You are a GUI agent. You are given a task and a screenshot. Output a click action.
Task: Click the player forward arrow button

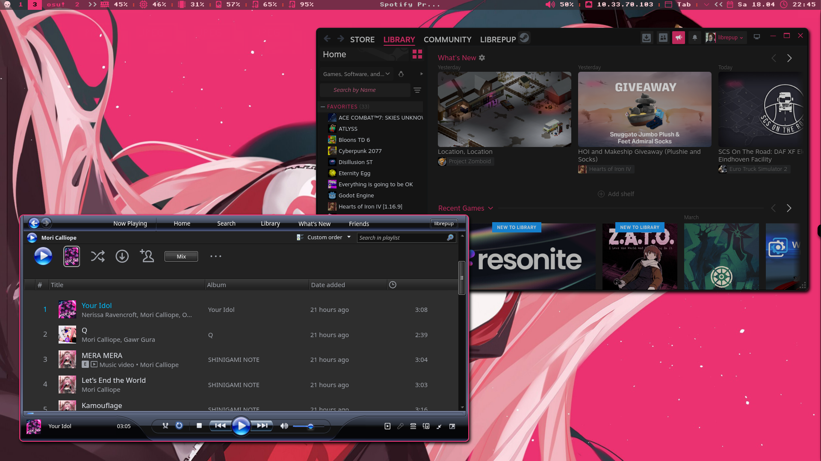point(46,223)
